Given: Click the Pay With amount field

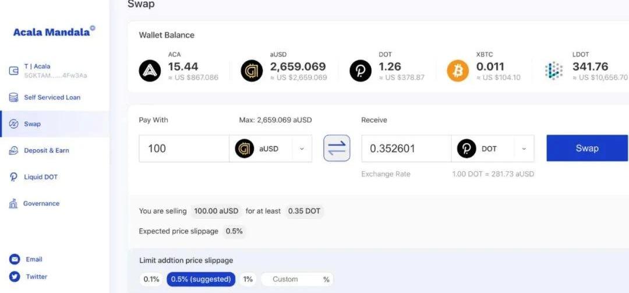Looking at the screenshot, I should [x=183, y=149].
